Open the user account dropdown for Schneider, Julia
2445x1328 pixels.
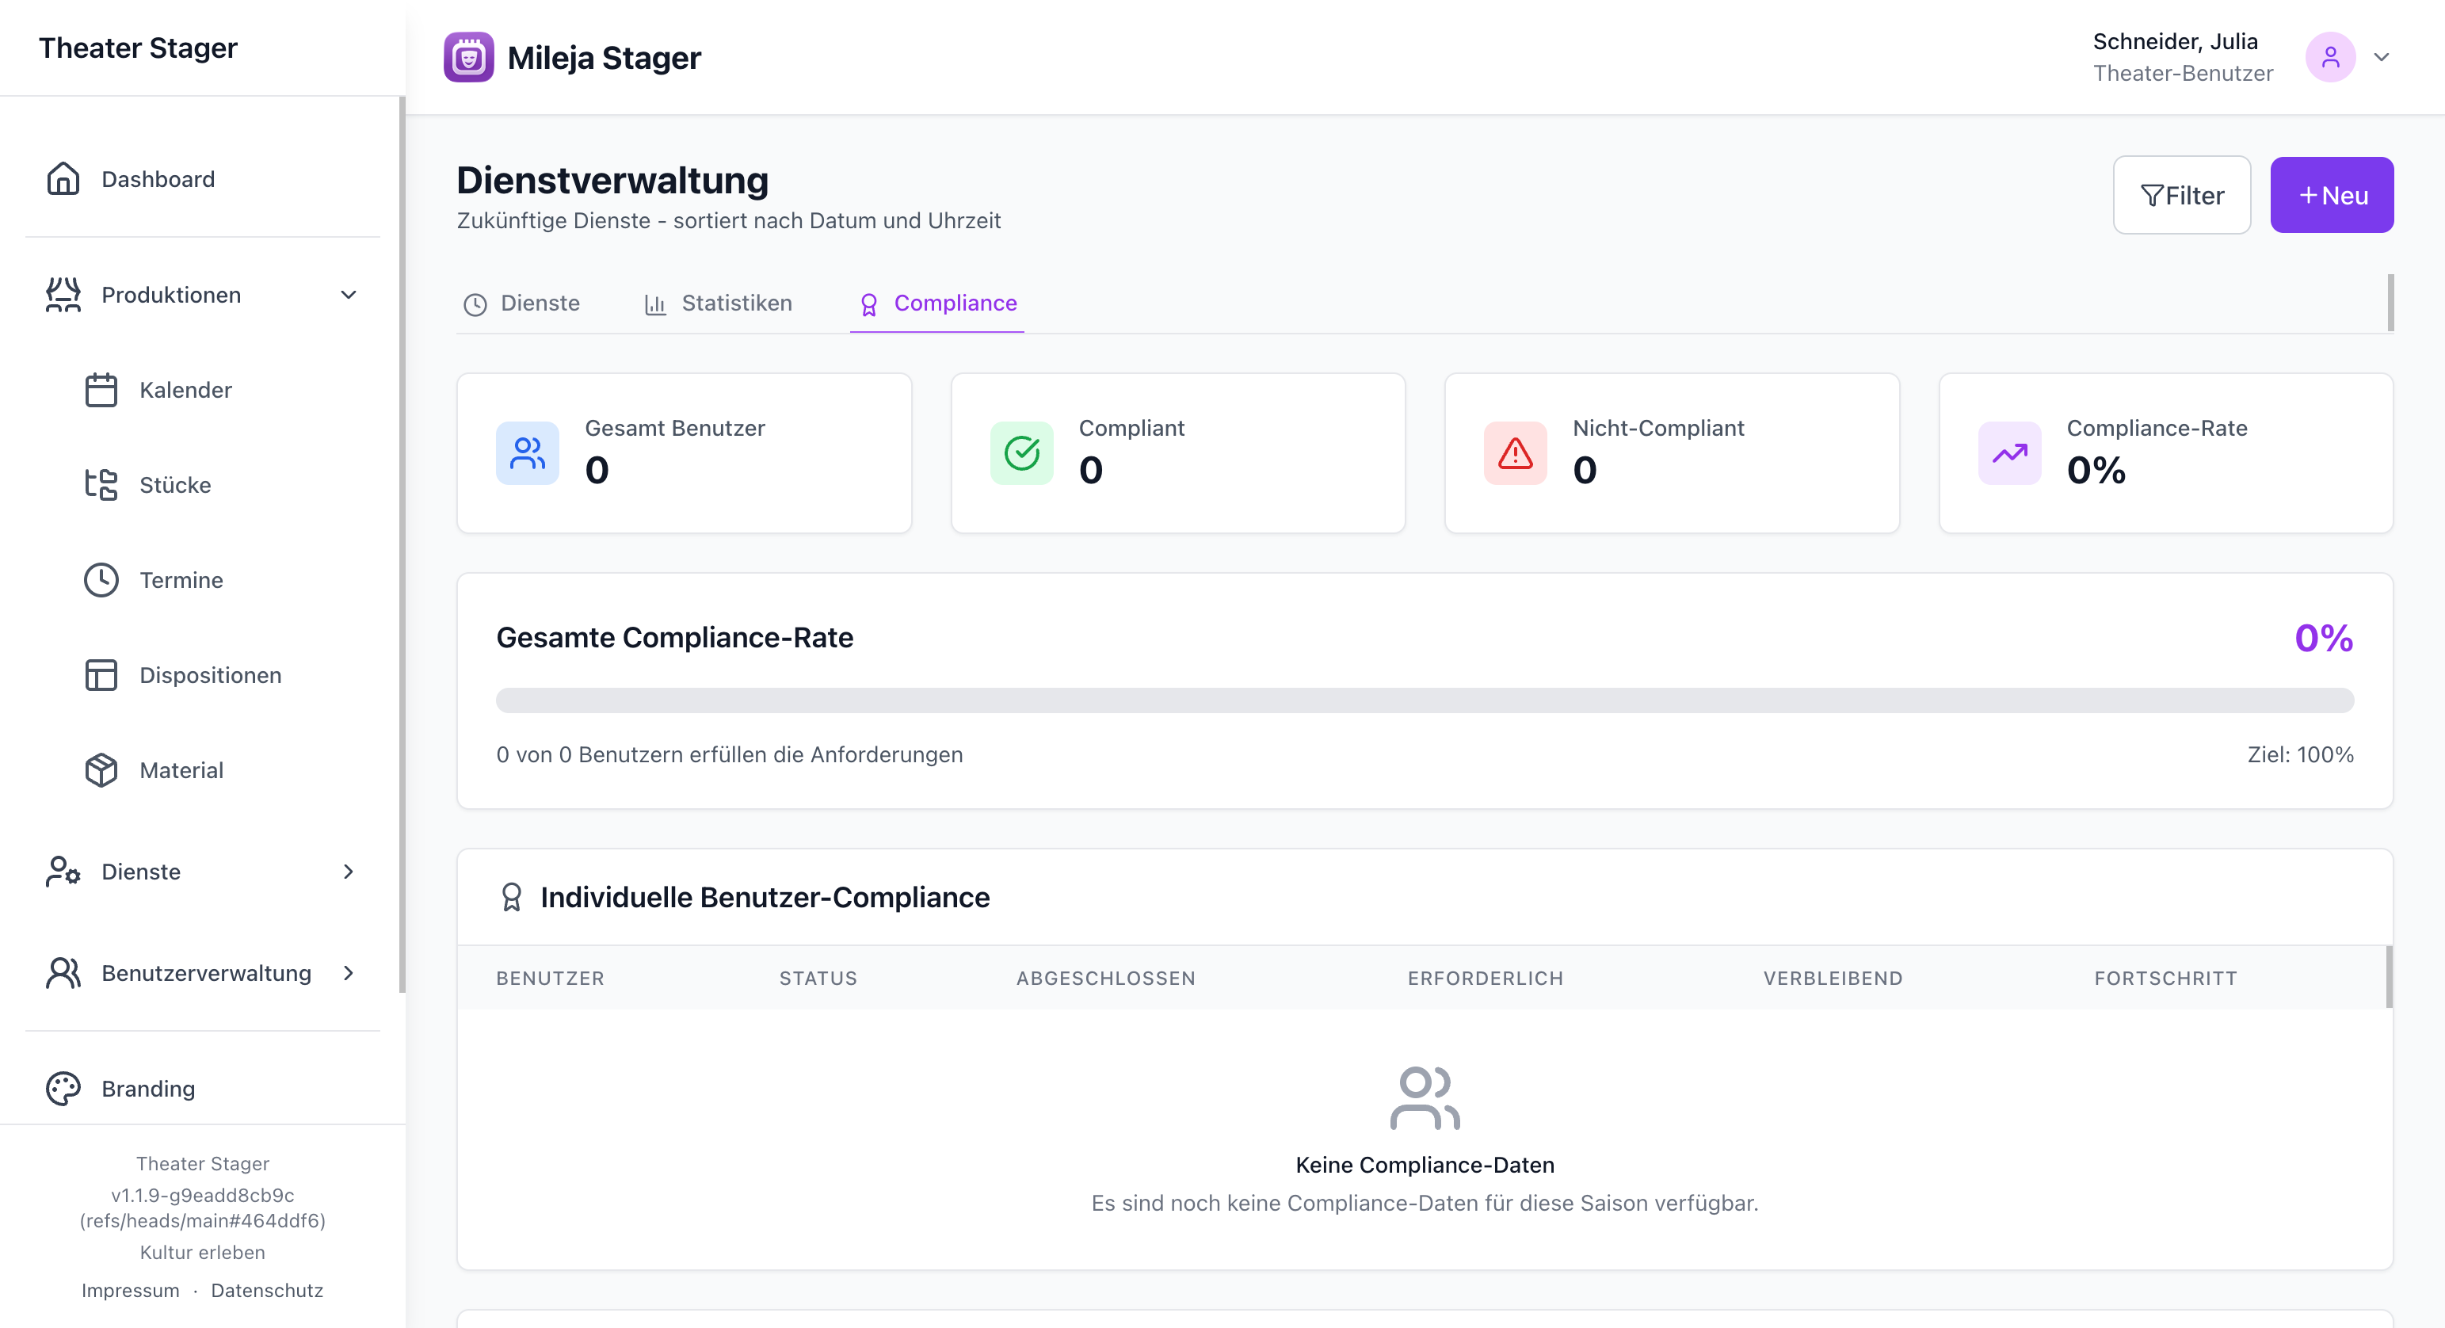(x=2382, y=57)
